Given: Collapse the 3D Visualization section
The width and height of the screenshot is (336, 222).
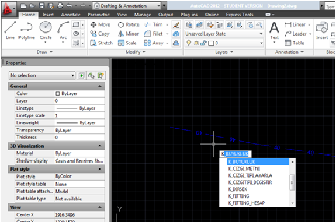Looking at the screenshot, I should tap(100, 146).
